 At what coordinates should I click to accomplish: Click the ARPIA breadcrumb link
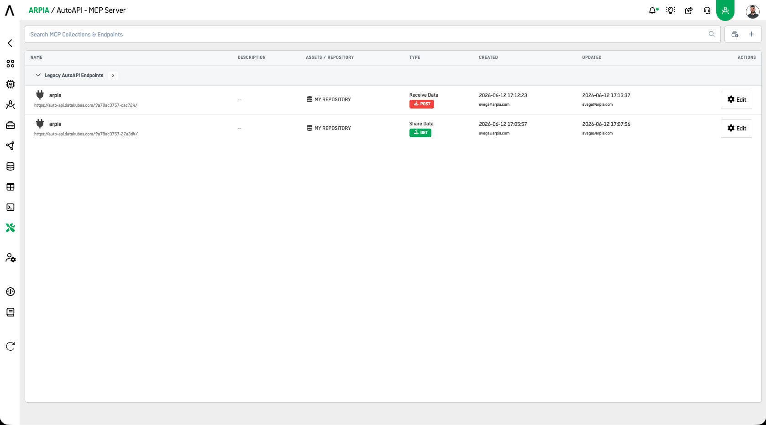point(39,10)
